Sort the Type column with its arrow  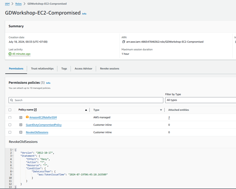tap(161, 110)
